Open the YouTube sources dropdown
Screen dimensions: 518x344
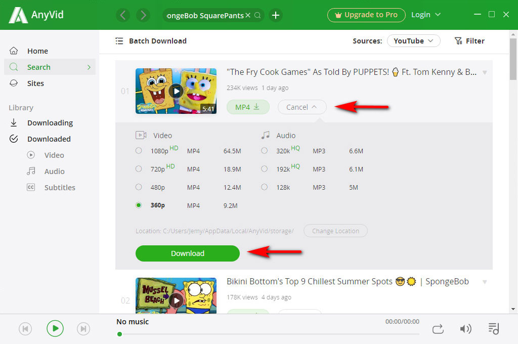point(413,41)
